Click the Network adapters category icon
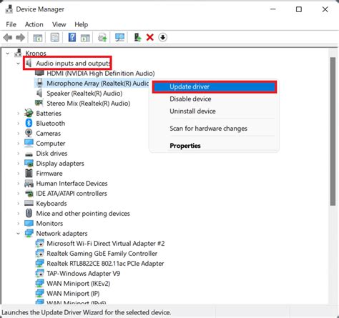The image size is (339, 318). point(29,233)
